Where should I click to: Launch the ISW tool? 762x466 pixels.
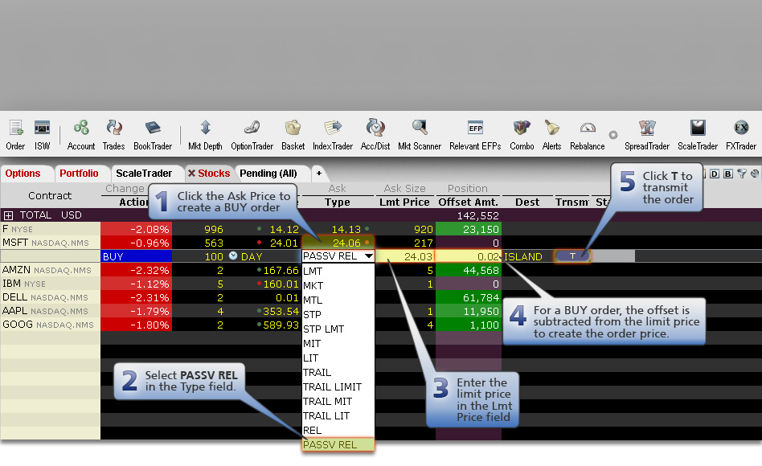(43, 135)
